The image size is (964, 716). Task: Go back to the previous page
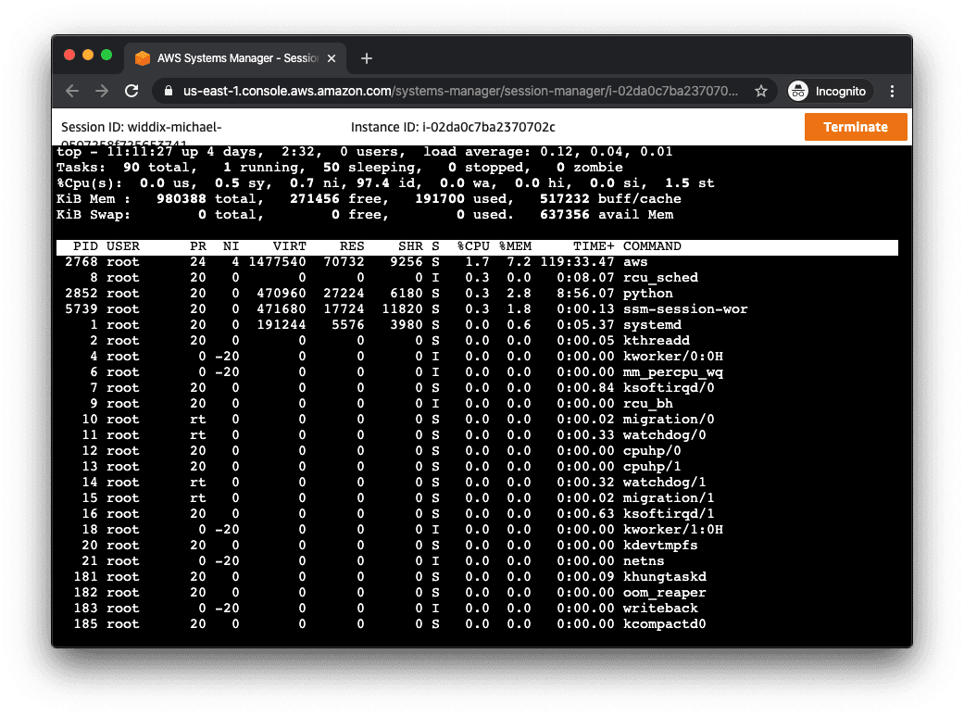(x=72, y=91)
